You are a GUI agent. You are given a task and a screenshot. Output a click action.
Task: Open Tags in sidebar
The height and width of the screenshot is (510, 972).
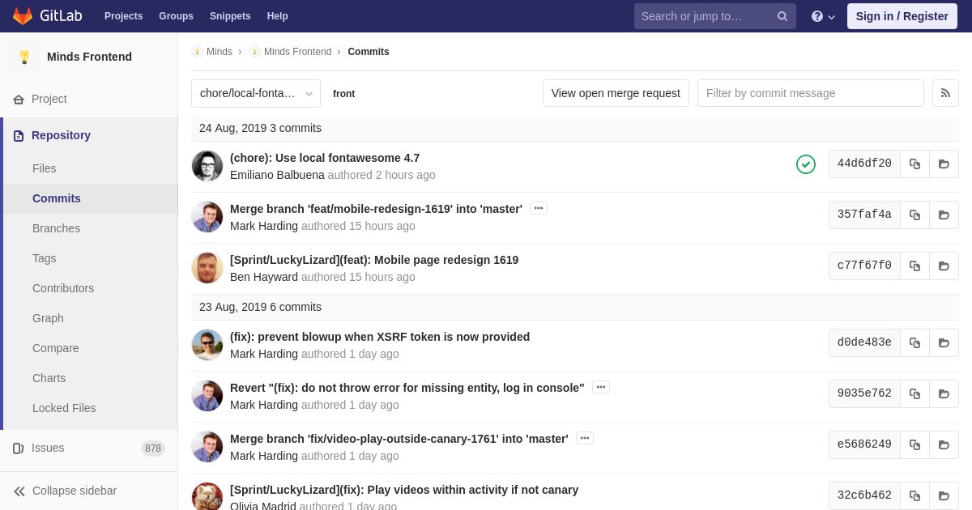[45, 258]
